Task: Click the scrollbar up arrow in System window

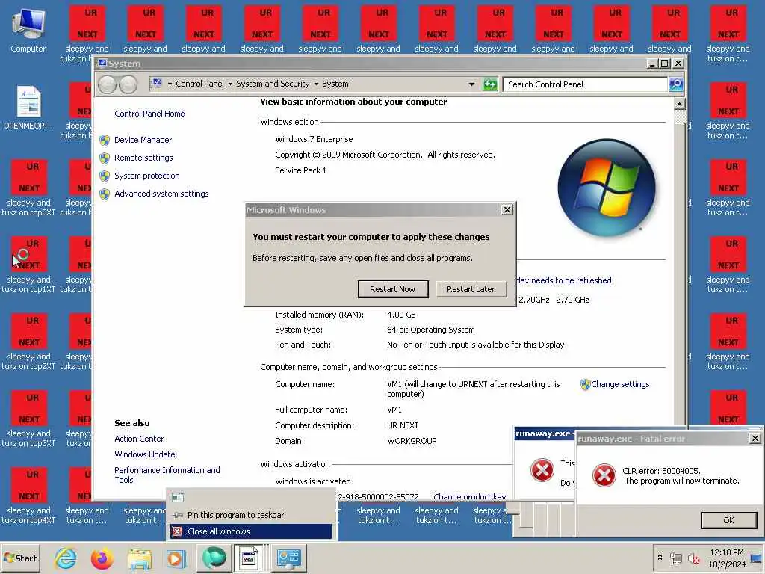Action: pyautogui.click(x=679, y=104)
